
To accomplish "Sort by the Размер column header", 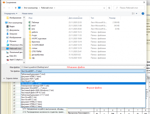I will [x=112, y=18].
